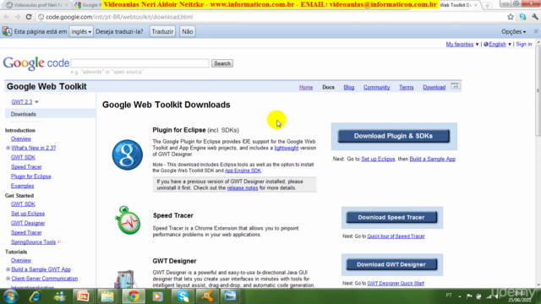Open Set up Eclipse link after download
Viewport: 541px width, 304px height.
pyautogui.click(x=378, y=159)
